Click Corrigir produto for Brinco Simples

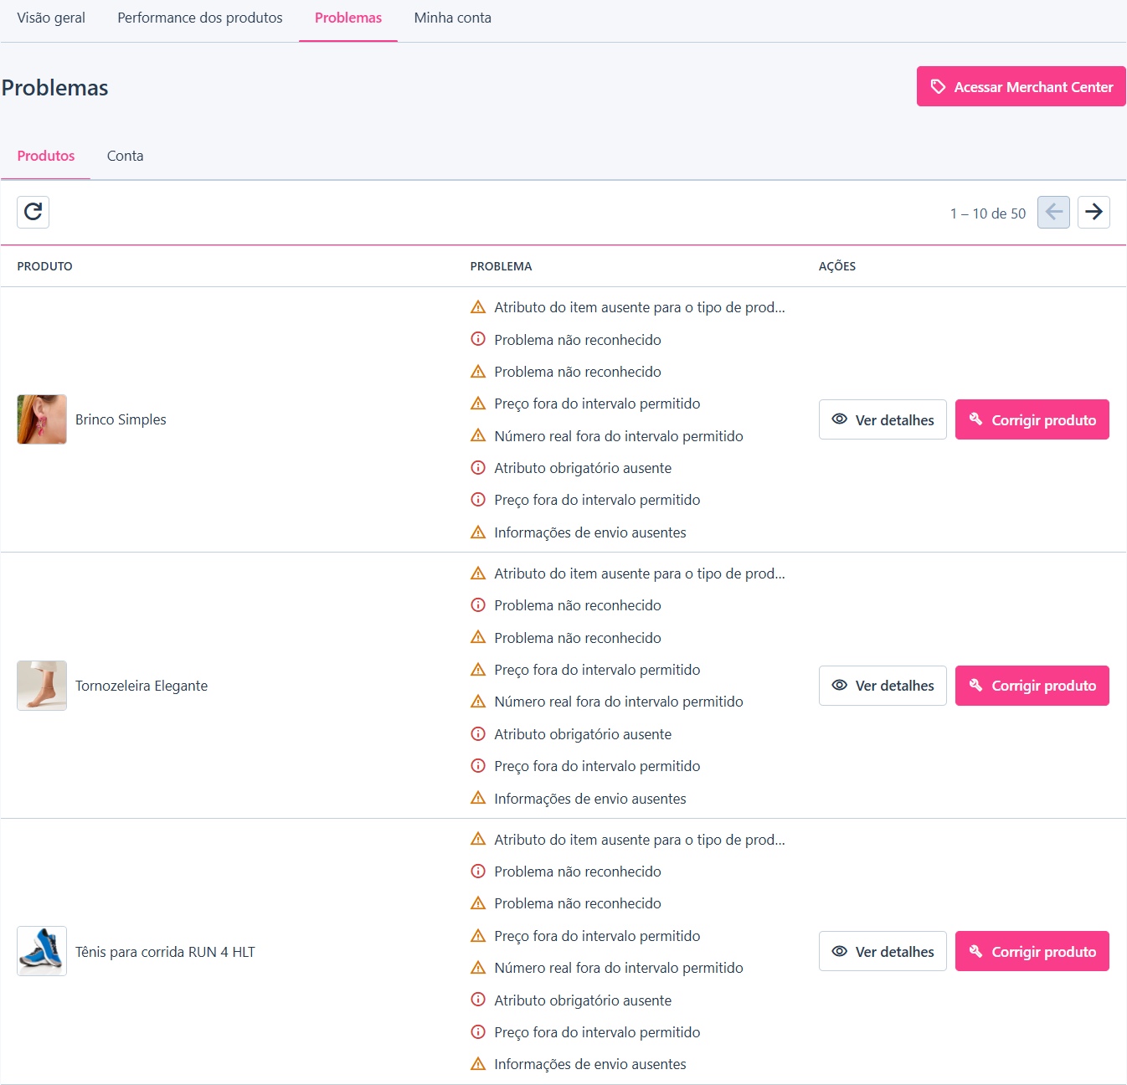1032,419
